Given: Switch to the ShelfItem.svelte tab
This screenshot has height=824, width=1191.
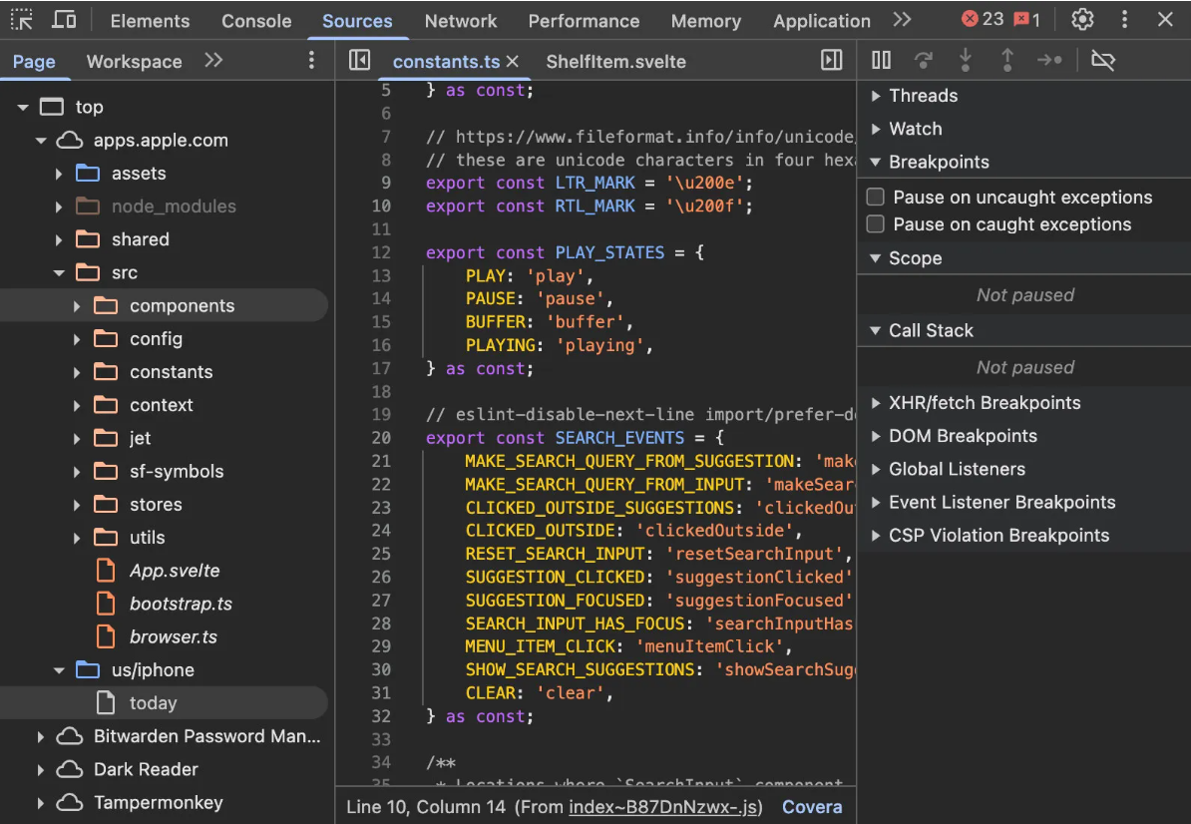Looking at the screenshot, I should 615,61.
